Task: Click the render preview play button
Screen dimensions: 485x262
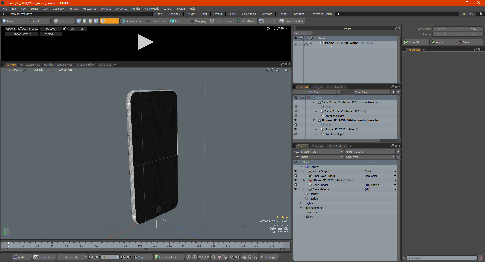Action: click(145, 42)
